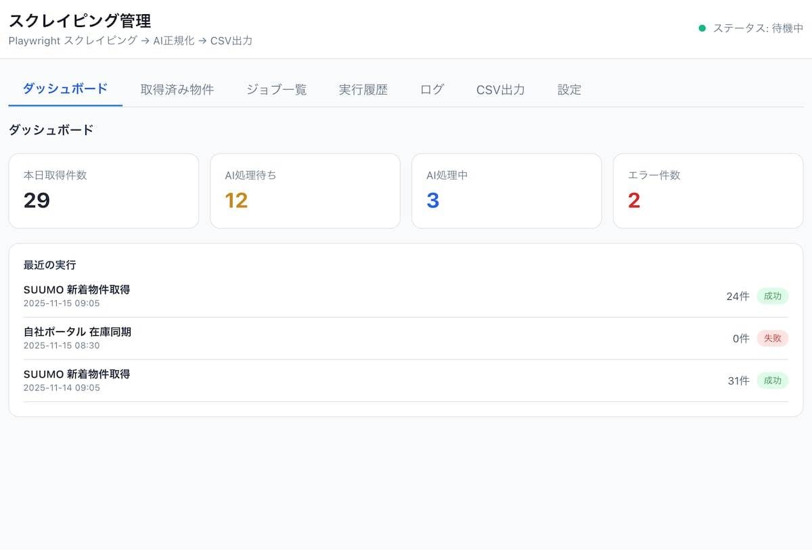
Task: Click the value 3 in AI処理中
Action: coord(433,200)
